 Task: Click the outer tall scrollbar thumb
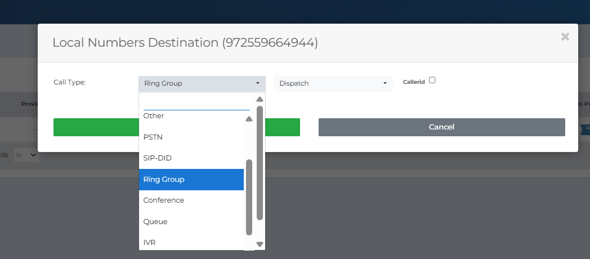click(260, 163)
